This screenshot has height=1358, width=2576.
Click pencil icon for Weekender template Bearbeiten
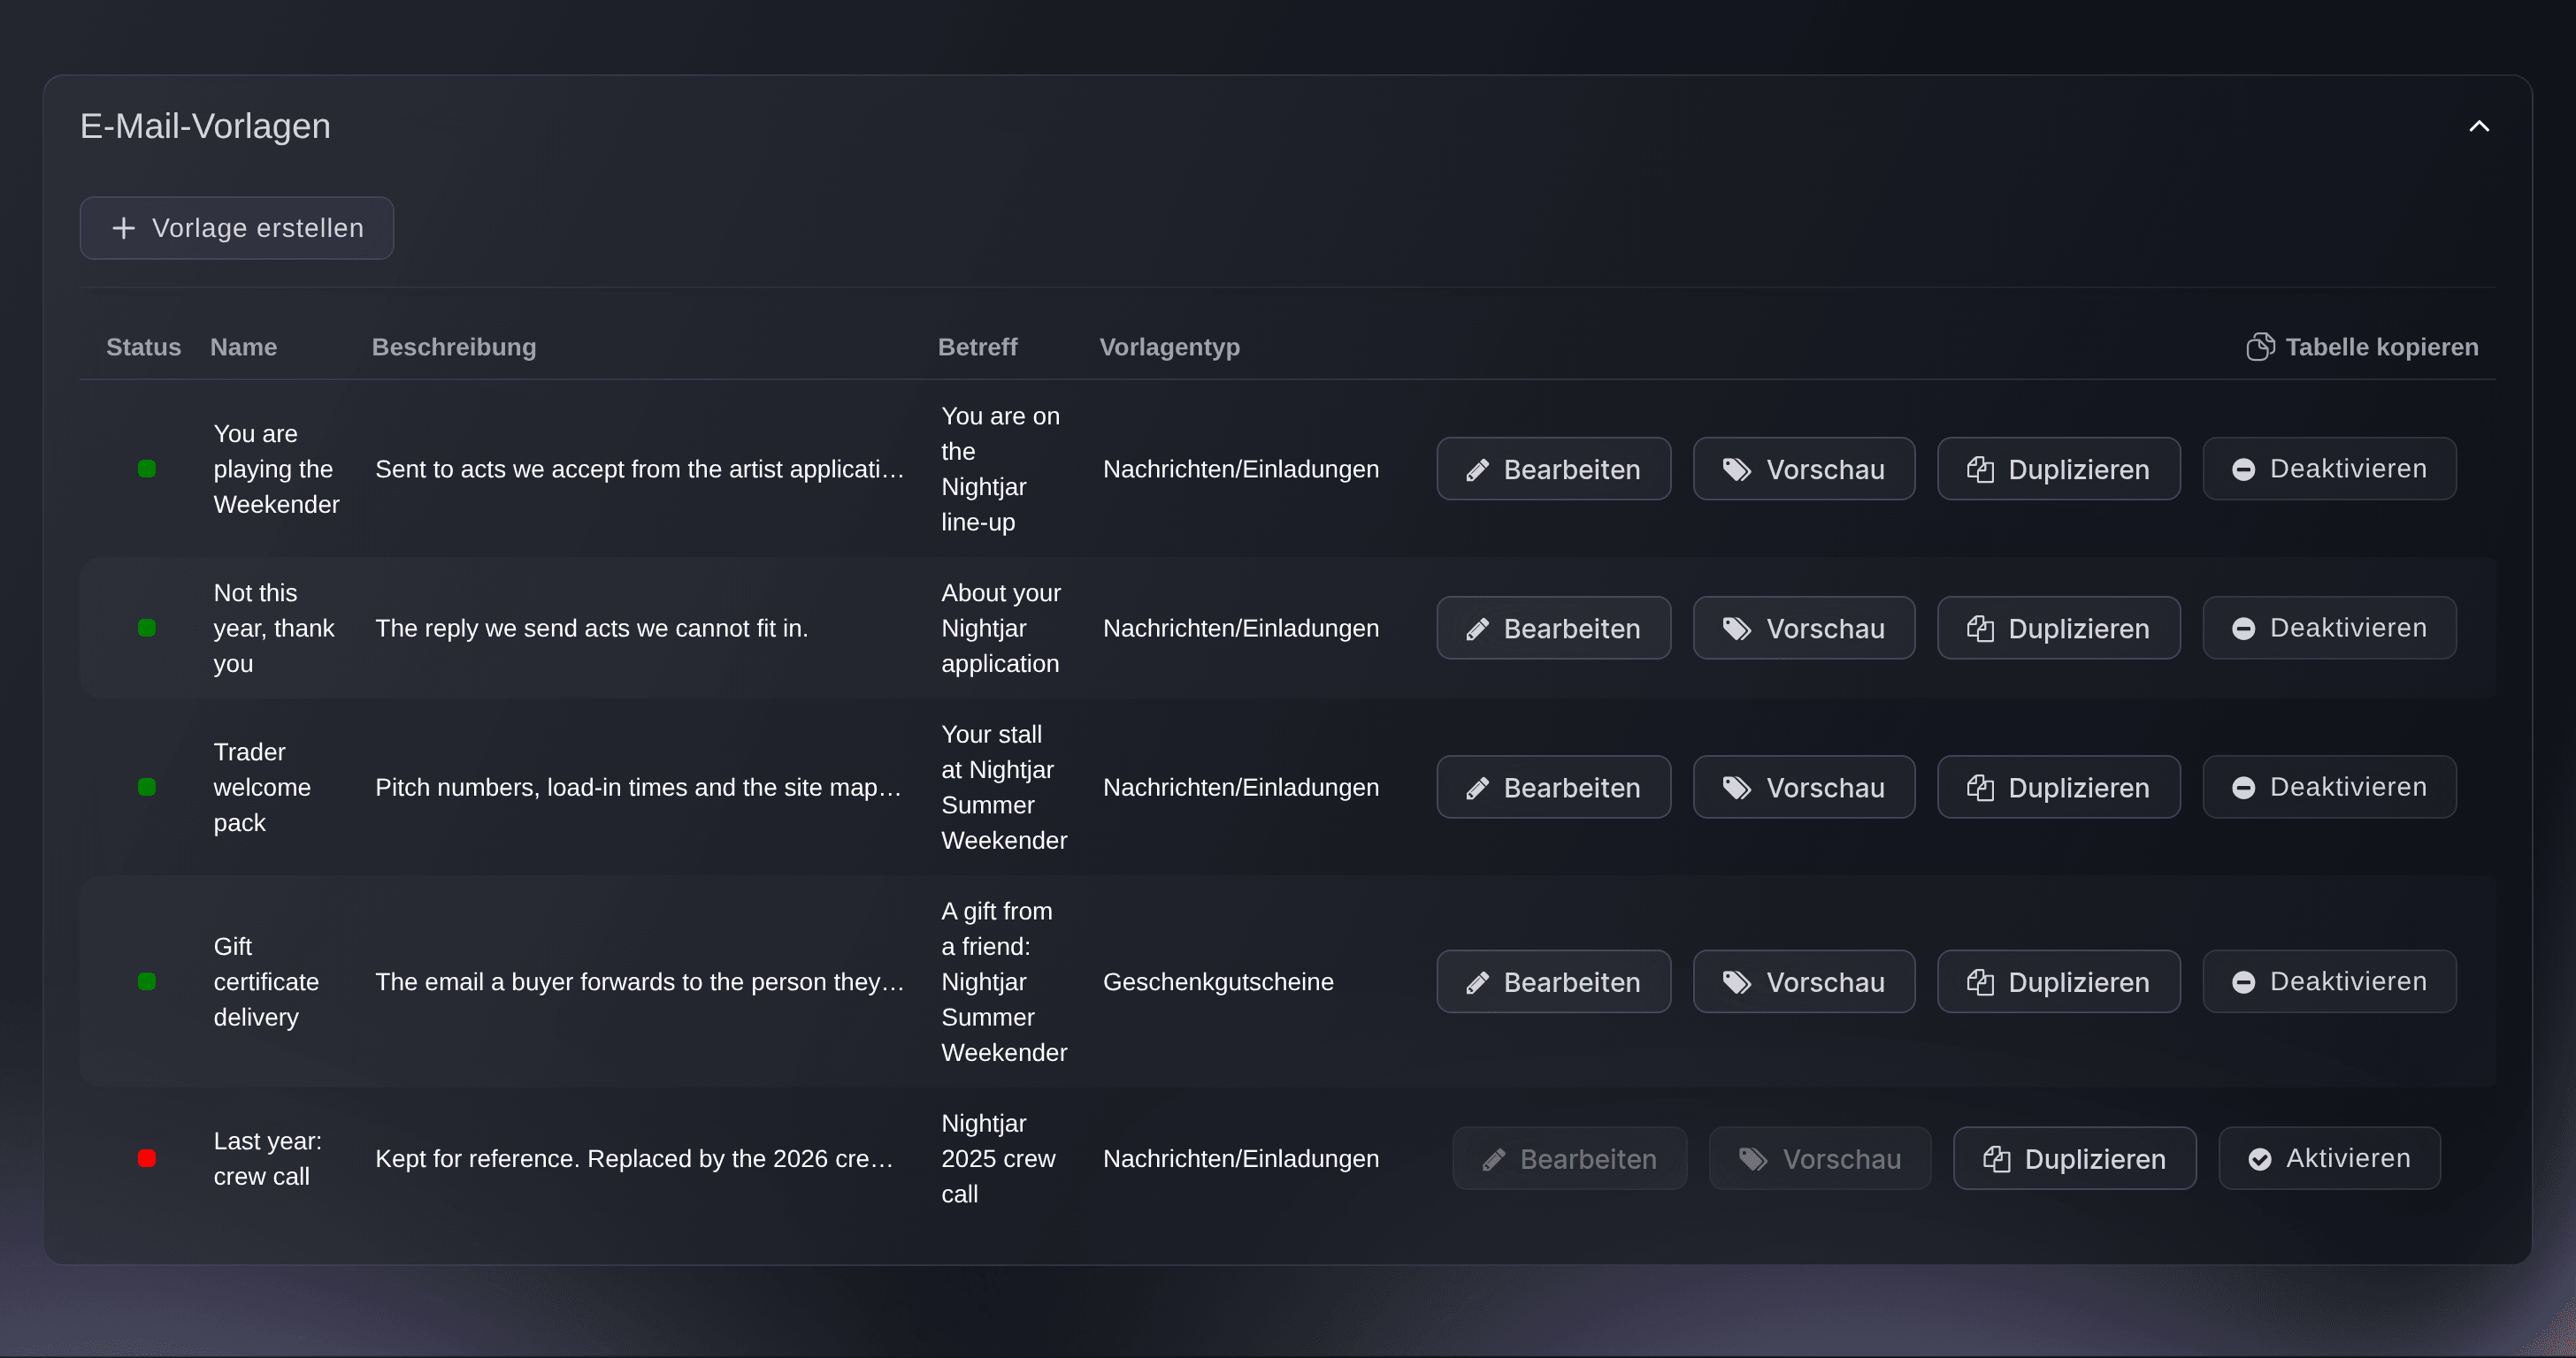1477,469
